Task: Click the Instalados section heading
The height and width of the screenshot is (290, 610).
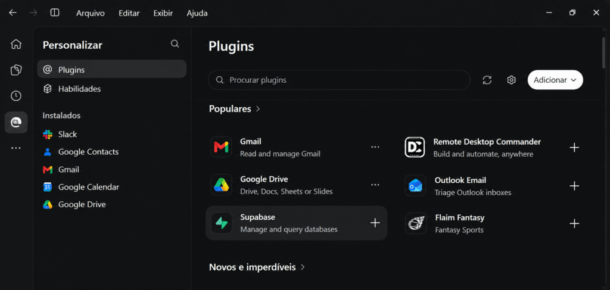Action: coord(61,116)
